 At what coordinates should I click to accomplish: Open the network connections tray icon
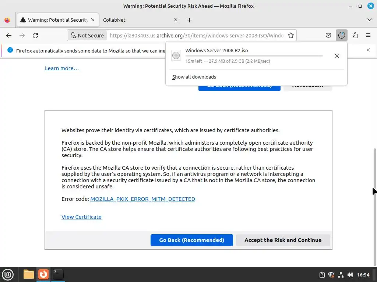[341, 275]
